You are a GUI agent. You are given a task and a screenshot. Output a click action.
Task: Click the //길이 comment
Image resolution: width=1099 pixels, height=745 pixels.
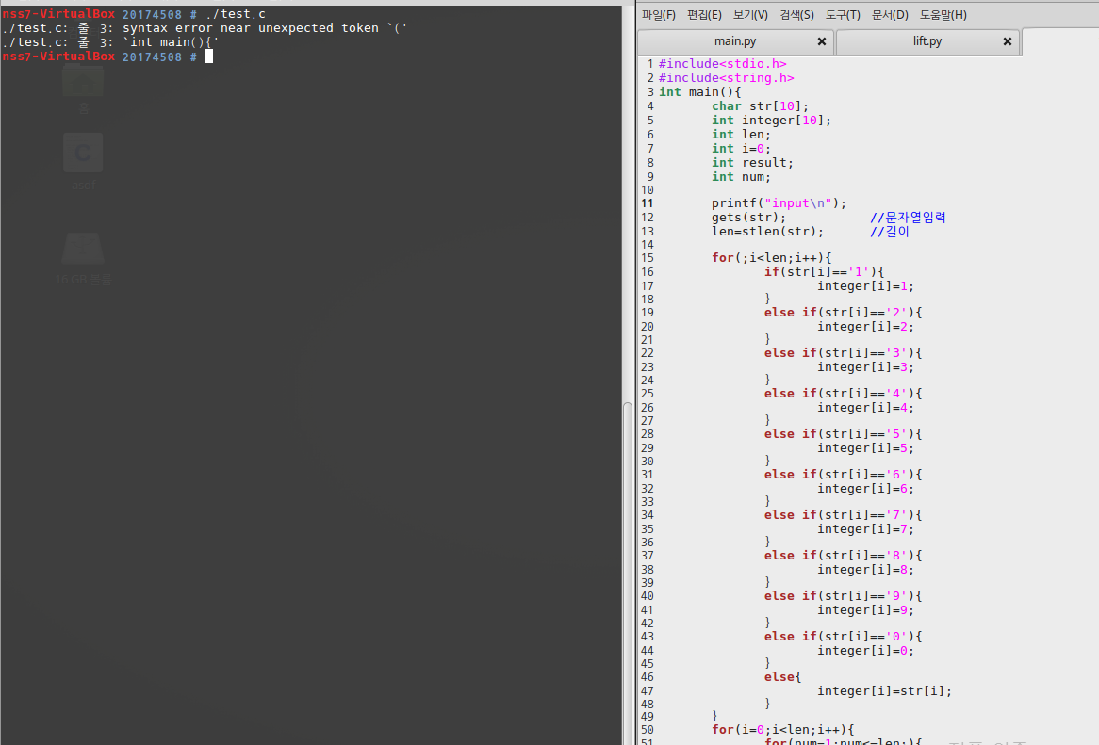coord(890,231)
